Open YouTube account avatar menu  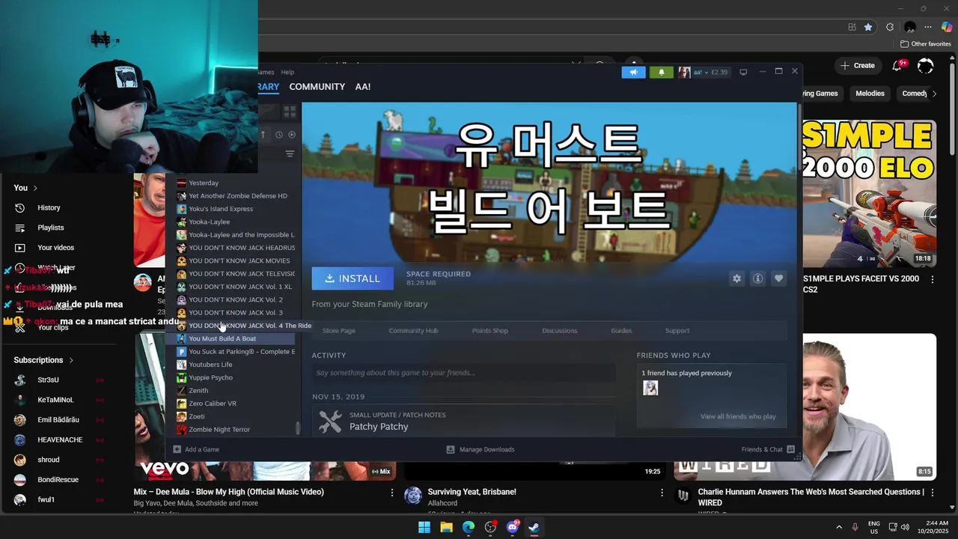pyautogui.click(x=926, y=66)
